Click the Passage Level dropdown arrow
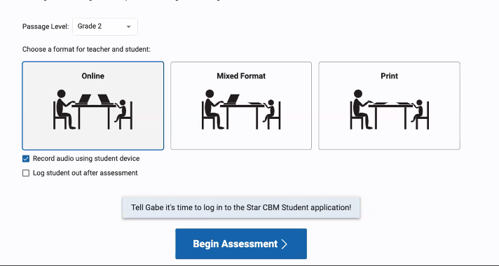499x266 pixels. tap(128, 27)
